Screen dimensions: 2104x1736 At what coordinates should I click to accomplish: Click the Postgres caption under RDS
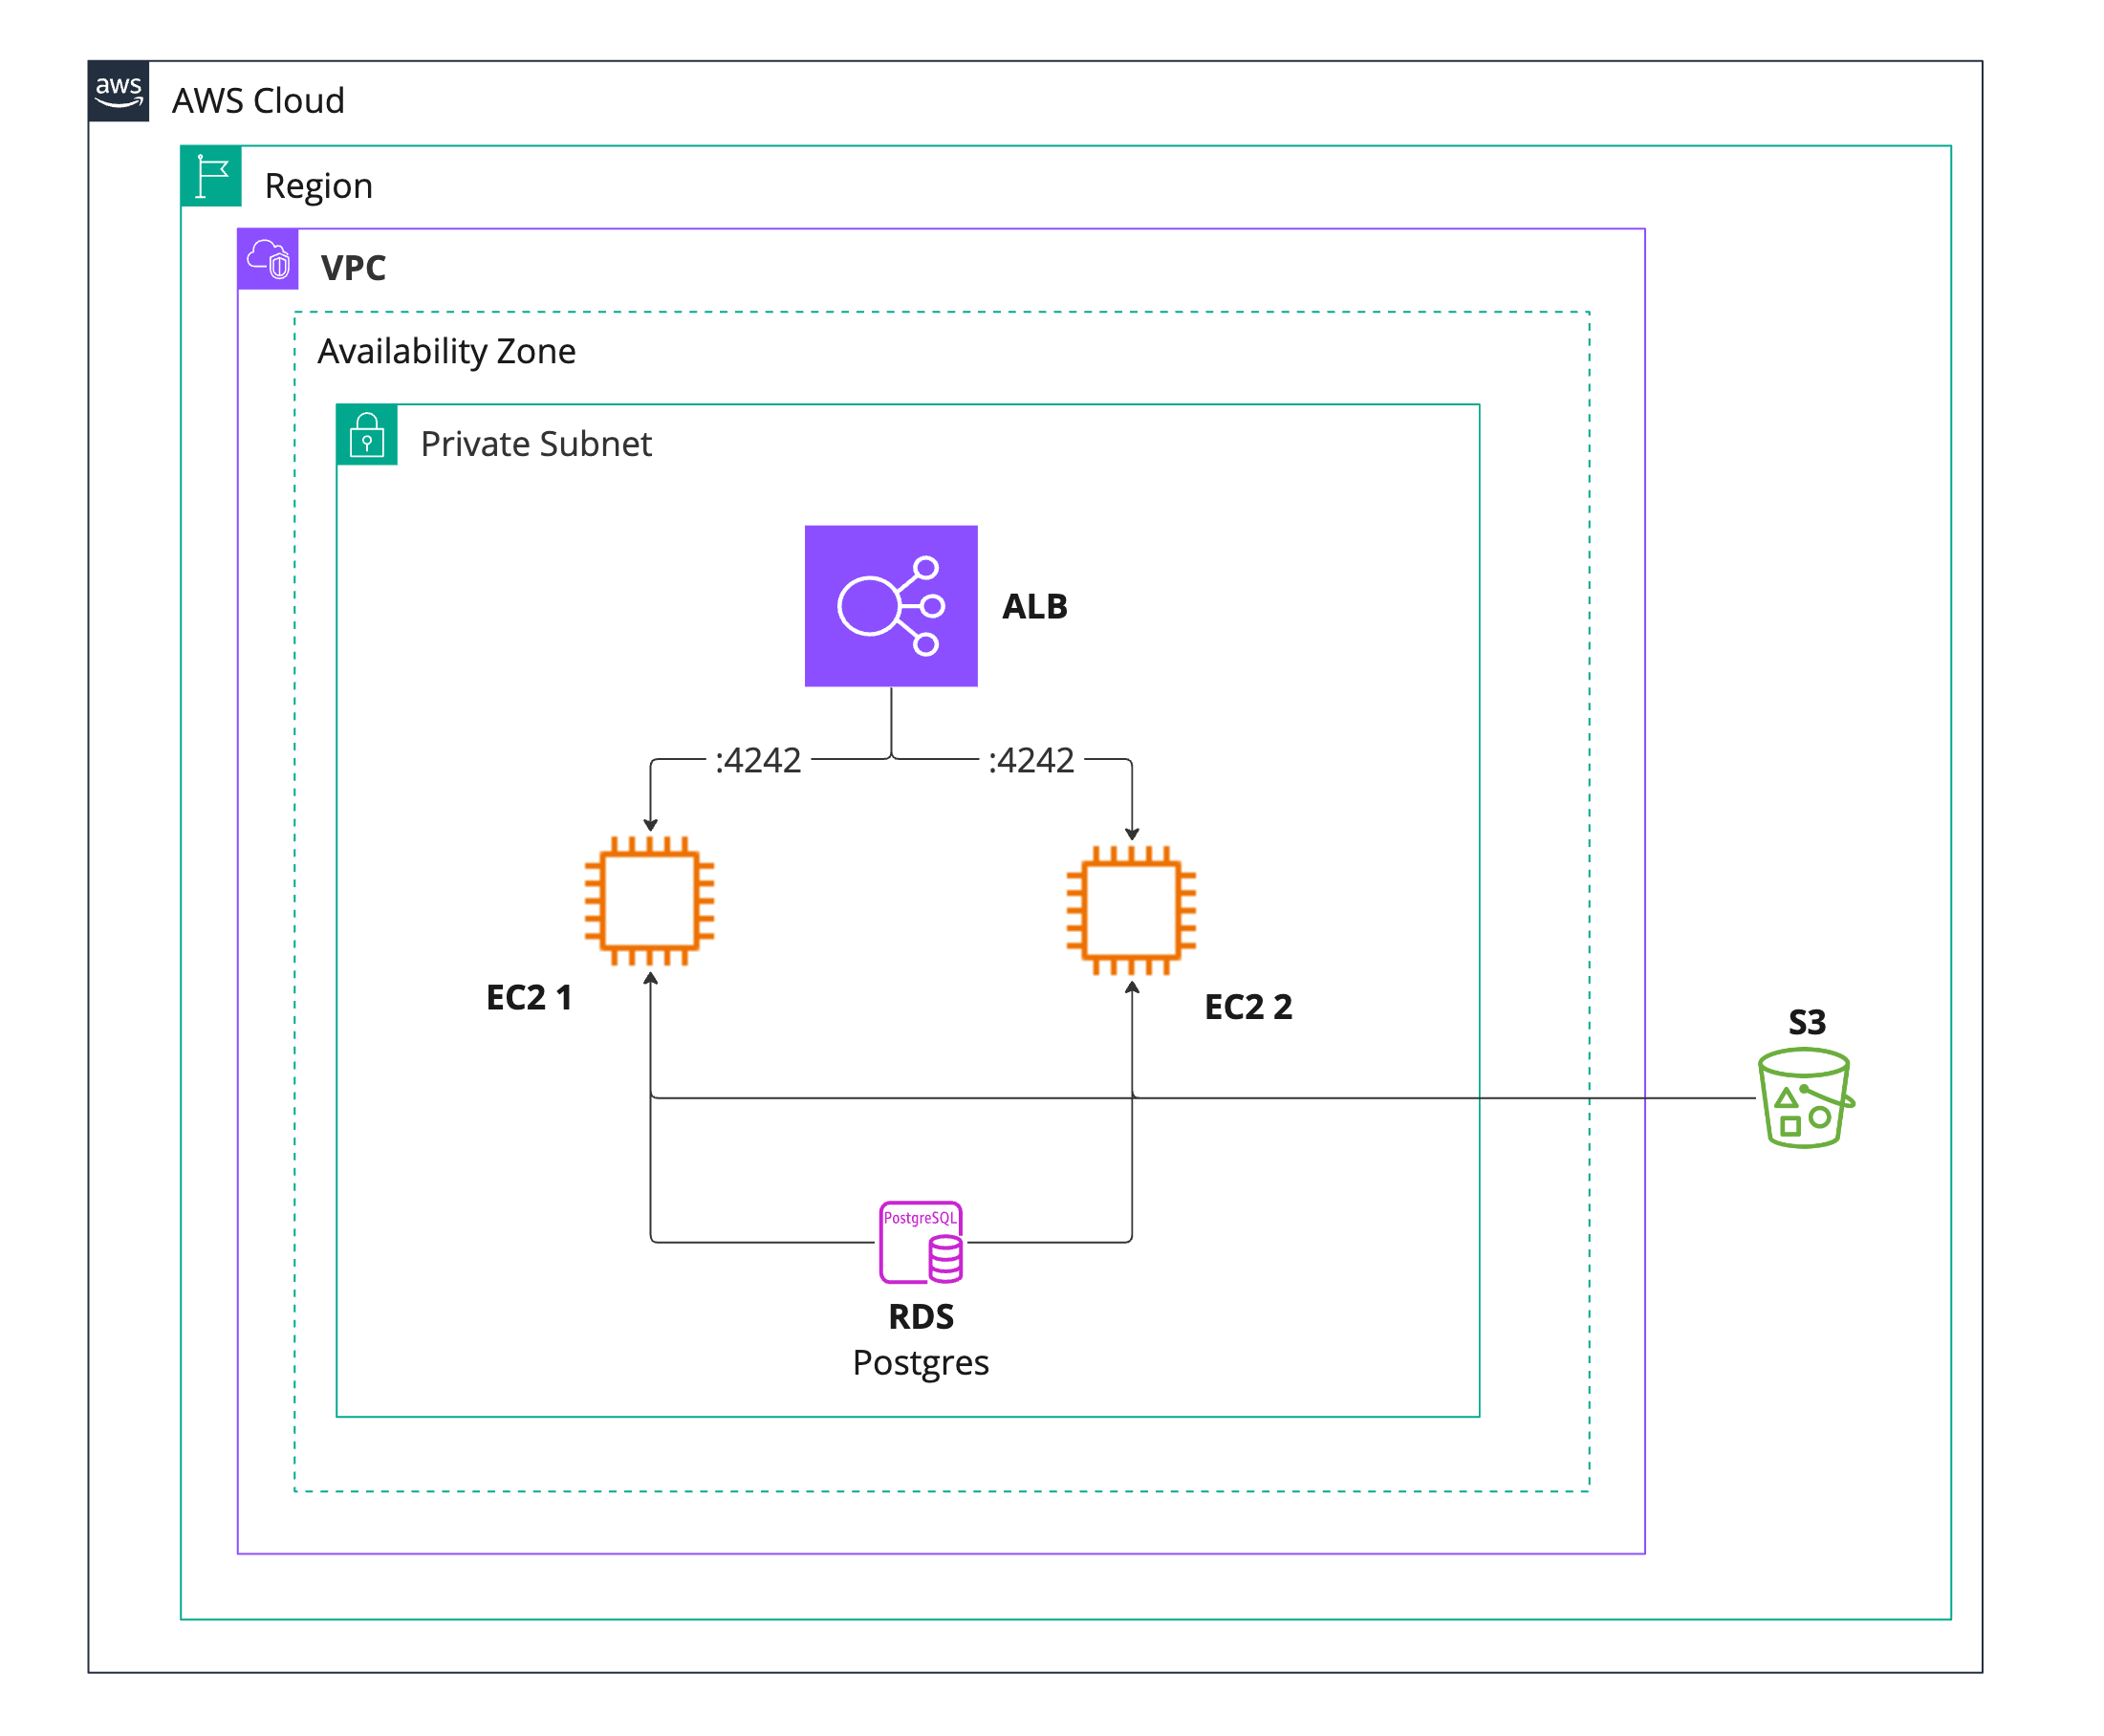click(921, 1364)
